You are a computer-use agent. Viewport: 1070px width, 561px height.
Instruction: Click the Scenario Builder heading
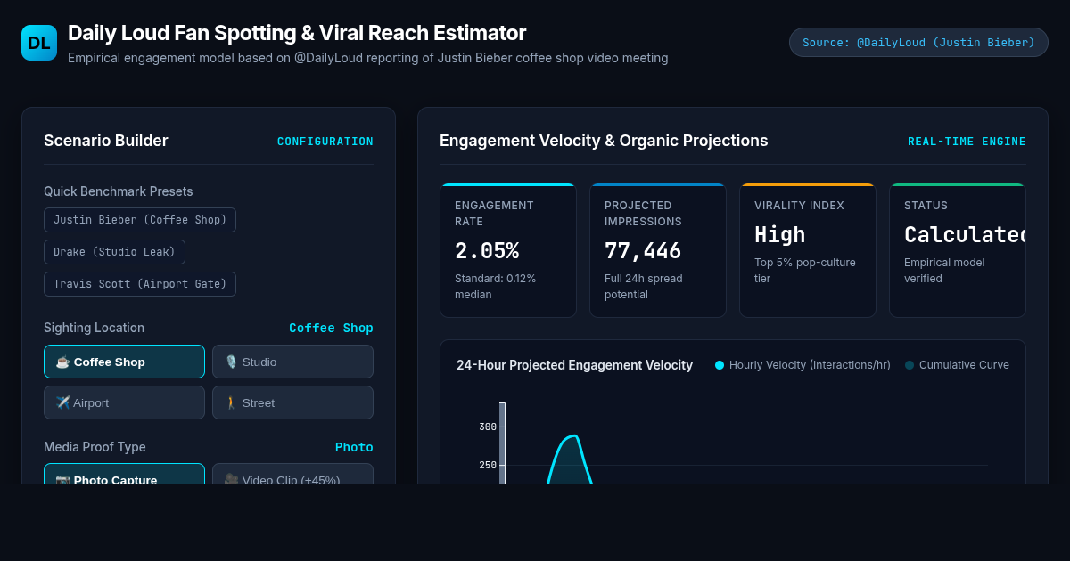coord(106,141)
